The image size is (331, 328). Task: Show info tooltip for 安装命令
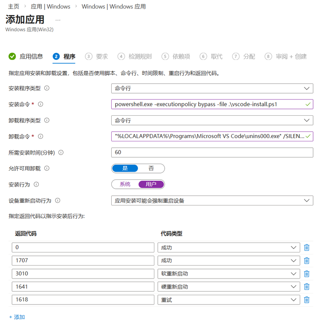(41, 104)
